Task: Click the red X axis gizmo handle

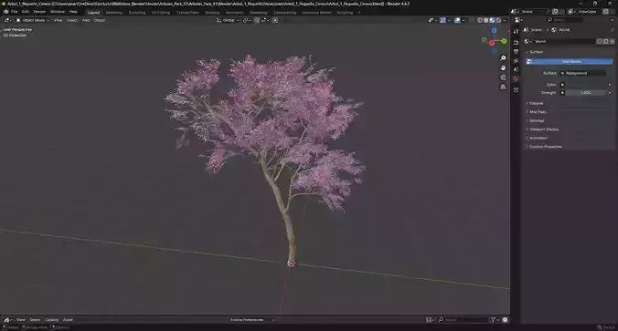Action: point(492,43)
